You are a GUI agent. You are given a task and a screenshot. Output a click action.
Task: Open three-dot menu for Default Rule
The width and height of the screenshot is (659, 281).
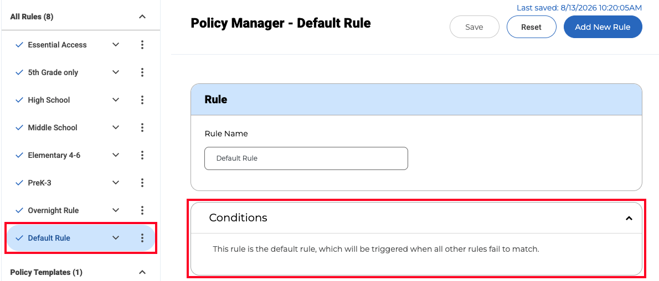tap(142, 238)
